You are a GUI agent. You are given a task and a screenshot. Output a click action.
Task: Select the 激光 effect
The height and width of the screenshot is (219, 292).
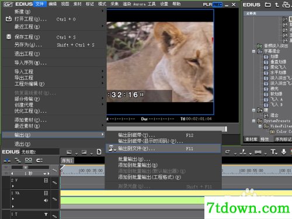coord(274,89)
